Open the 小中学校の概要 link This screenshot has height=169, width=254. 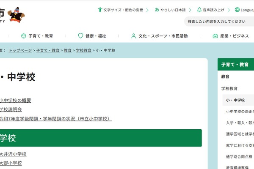15,101
